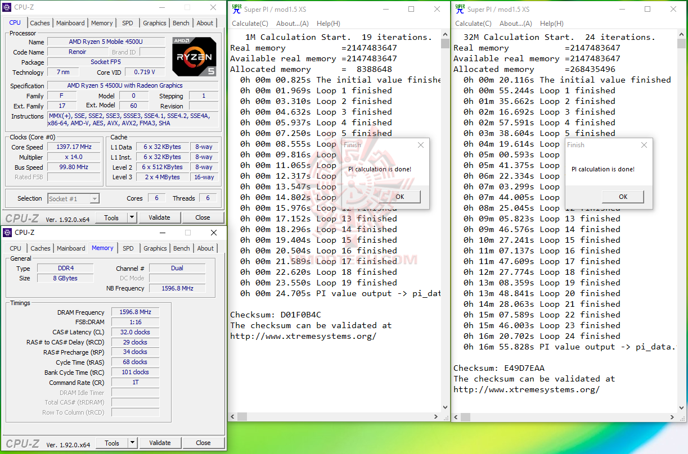The height and width of the screenshot is (454, 688).
Task: Click memory Type field DDR4
Action: (x=65, y=269)
